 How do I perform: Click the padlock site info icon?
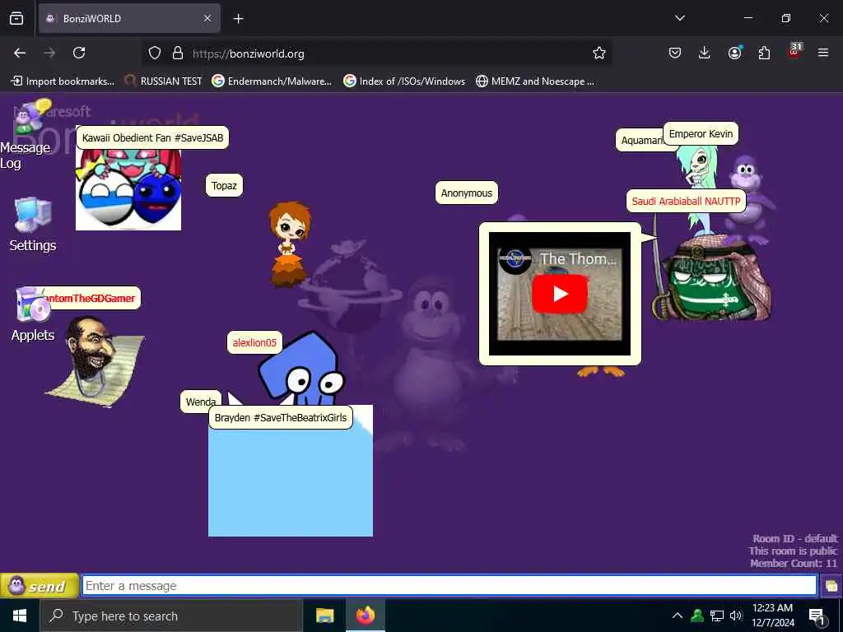click(x=178, y=53)
